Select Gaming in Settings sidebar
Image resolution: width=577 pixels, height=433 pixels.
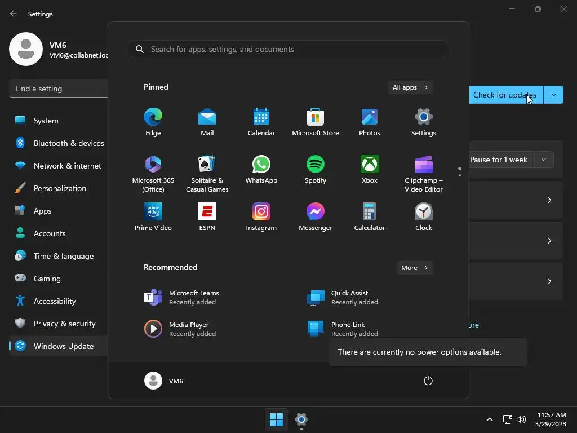pos(59,279)
